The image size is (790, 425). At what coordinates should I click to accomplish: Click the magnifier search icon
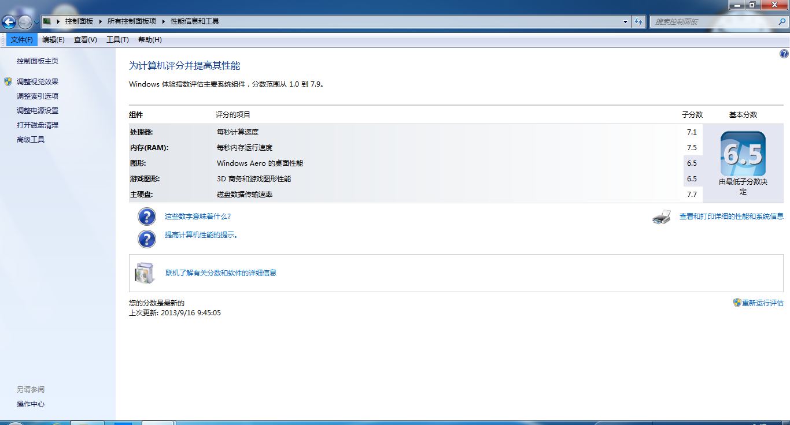782,21
